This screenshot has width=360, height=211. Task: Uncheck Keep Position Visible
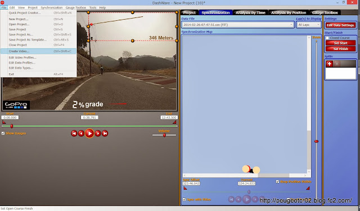point(277,182)
